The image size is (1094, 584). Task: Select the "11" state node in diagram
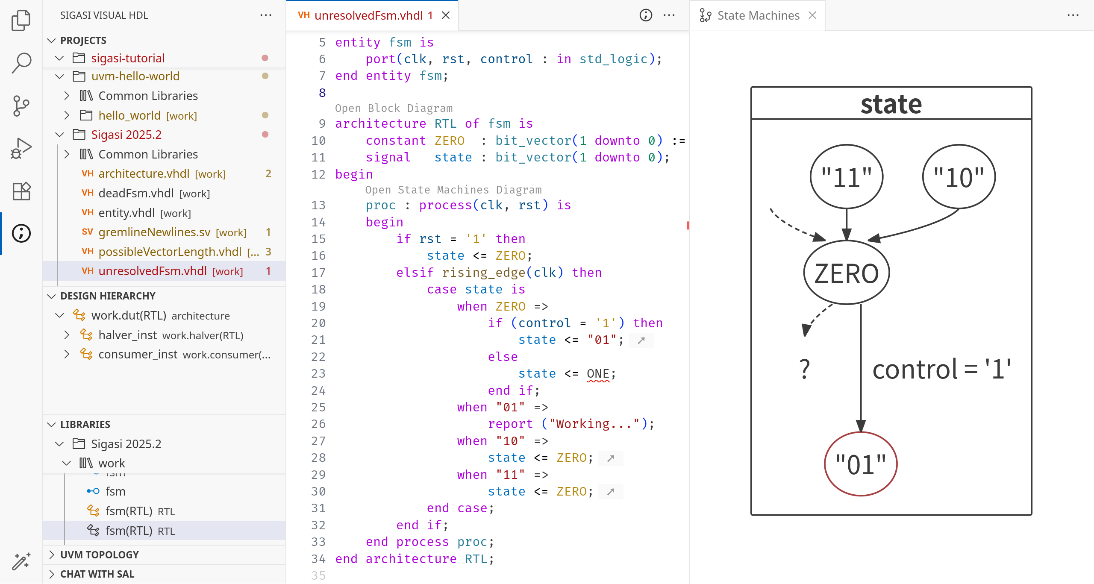(847, 177)
